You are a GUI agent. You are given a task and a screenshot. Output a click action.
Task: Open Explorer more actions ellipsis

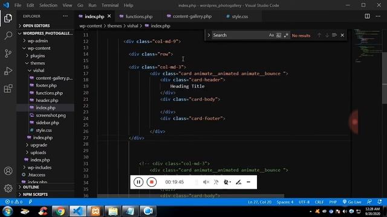click(65, 16)
